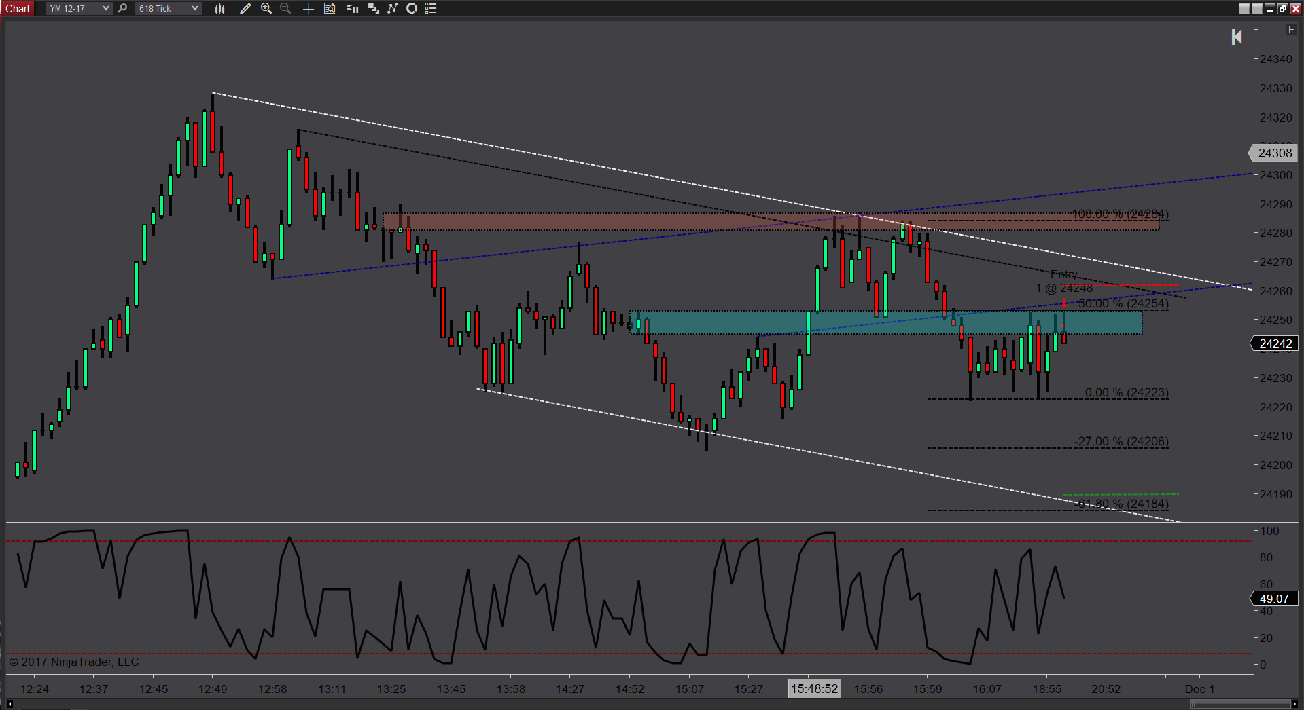
Task: Select the red shaded resistance rectangle
Action: point(771,222)
